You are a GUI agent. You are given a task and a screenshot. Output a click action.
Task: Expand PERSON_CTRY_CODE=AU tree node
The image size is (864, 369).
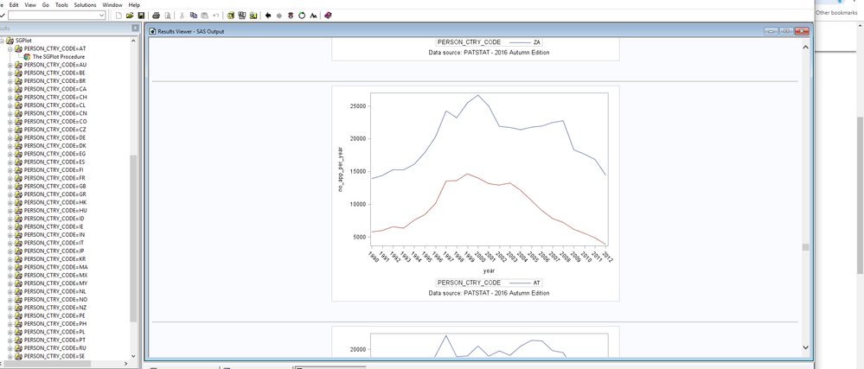pyautogui.click(x=10, y=65)
